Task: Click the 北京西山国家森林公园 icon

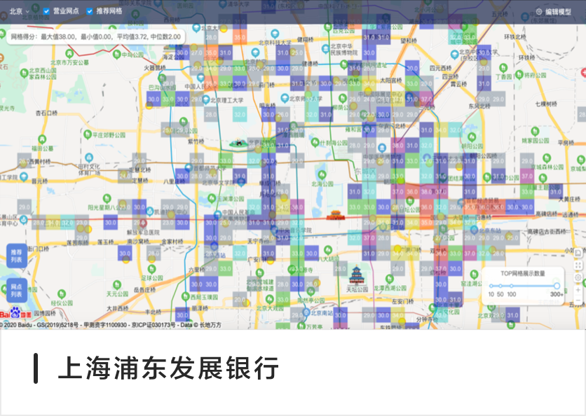Action: [x=25, y=74]
